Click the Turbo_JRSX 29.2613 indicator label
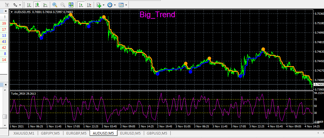The image size is (324, 138). [x=23, y=93]
